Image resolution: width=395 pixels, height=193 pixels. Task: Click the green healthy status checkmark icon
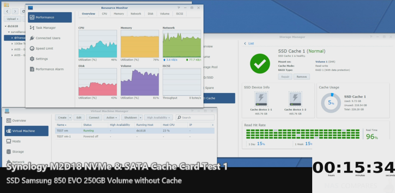coord(260,63)
